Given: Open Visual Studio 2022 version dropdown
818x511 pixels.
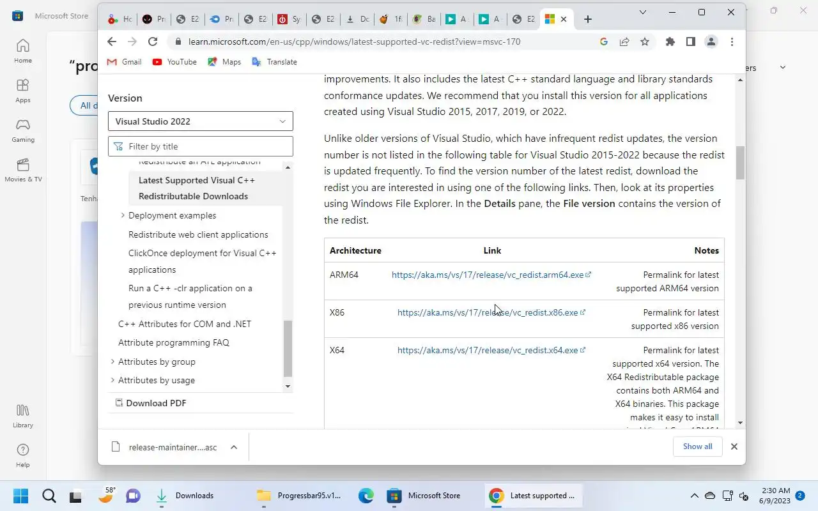Looking at the screenshot, I should [x=201, y=121].
